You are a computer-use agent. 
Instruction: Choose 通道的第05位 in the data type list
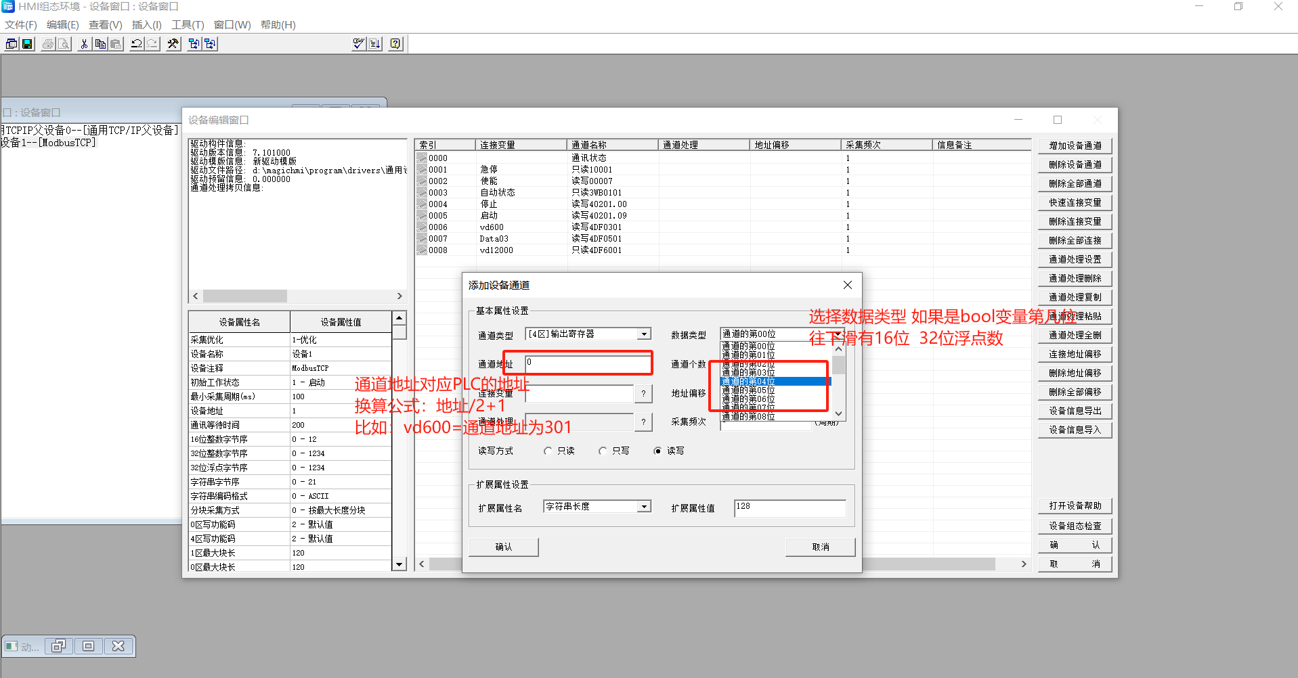[776, 390]
